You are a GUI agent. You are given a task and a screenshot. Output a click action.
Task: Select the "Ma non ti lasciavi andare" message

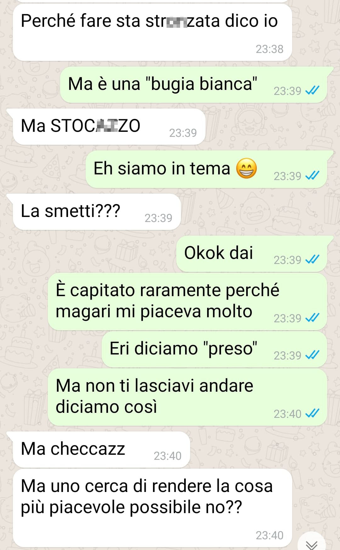187,397
